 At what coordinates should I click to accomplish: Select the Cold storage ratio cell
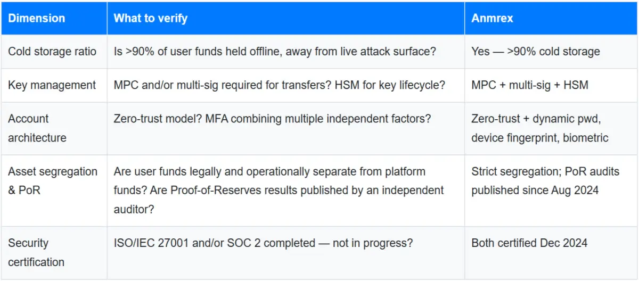click(x=54, y=52)
